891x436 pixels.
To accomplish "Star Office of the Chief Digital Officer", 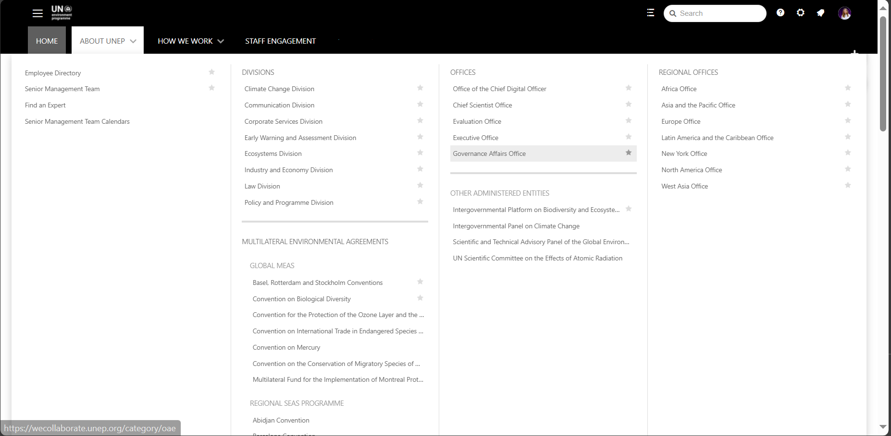I will click(629, 88).
